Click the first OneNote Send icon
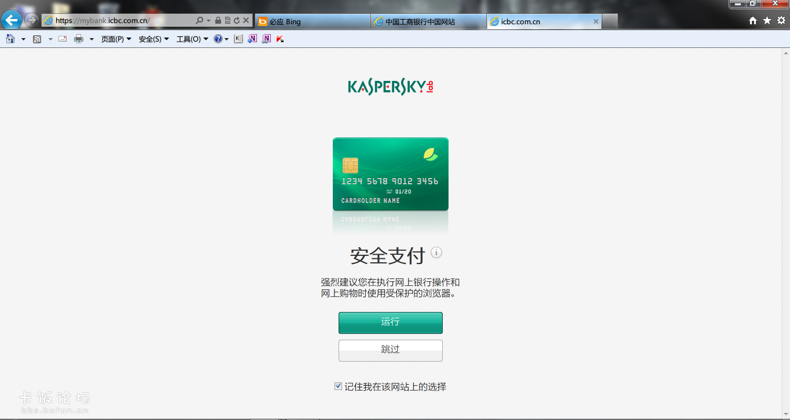This screenshot has height=420, width=790. pyautogui.click(x=252, y=39)
